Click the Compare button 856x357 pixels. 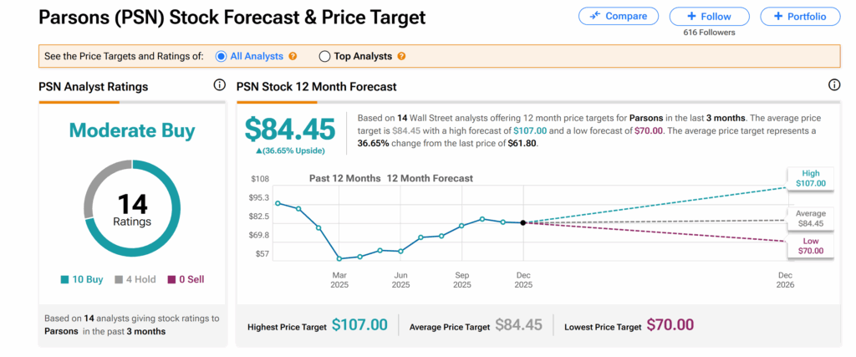618,16
